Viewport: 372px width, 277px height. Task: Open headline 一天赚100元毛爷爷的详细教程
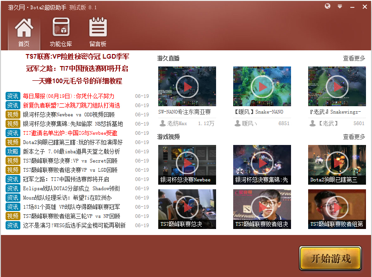77,81
